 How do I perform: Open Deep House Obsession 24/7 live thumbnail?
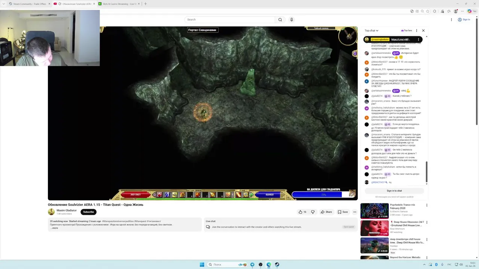point(374,228)
